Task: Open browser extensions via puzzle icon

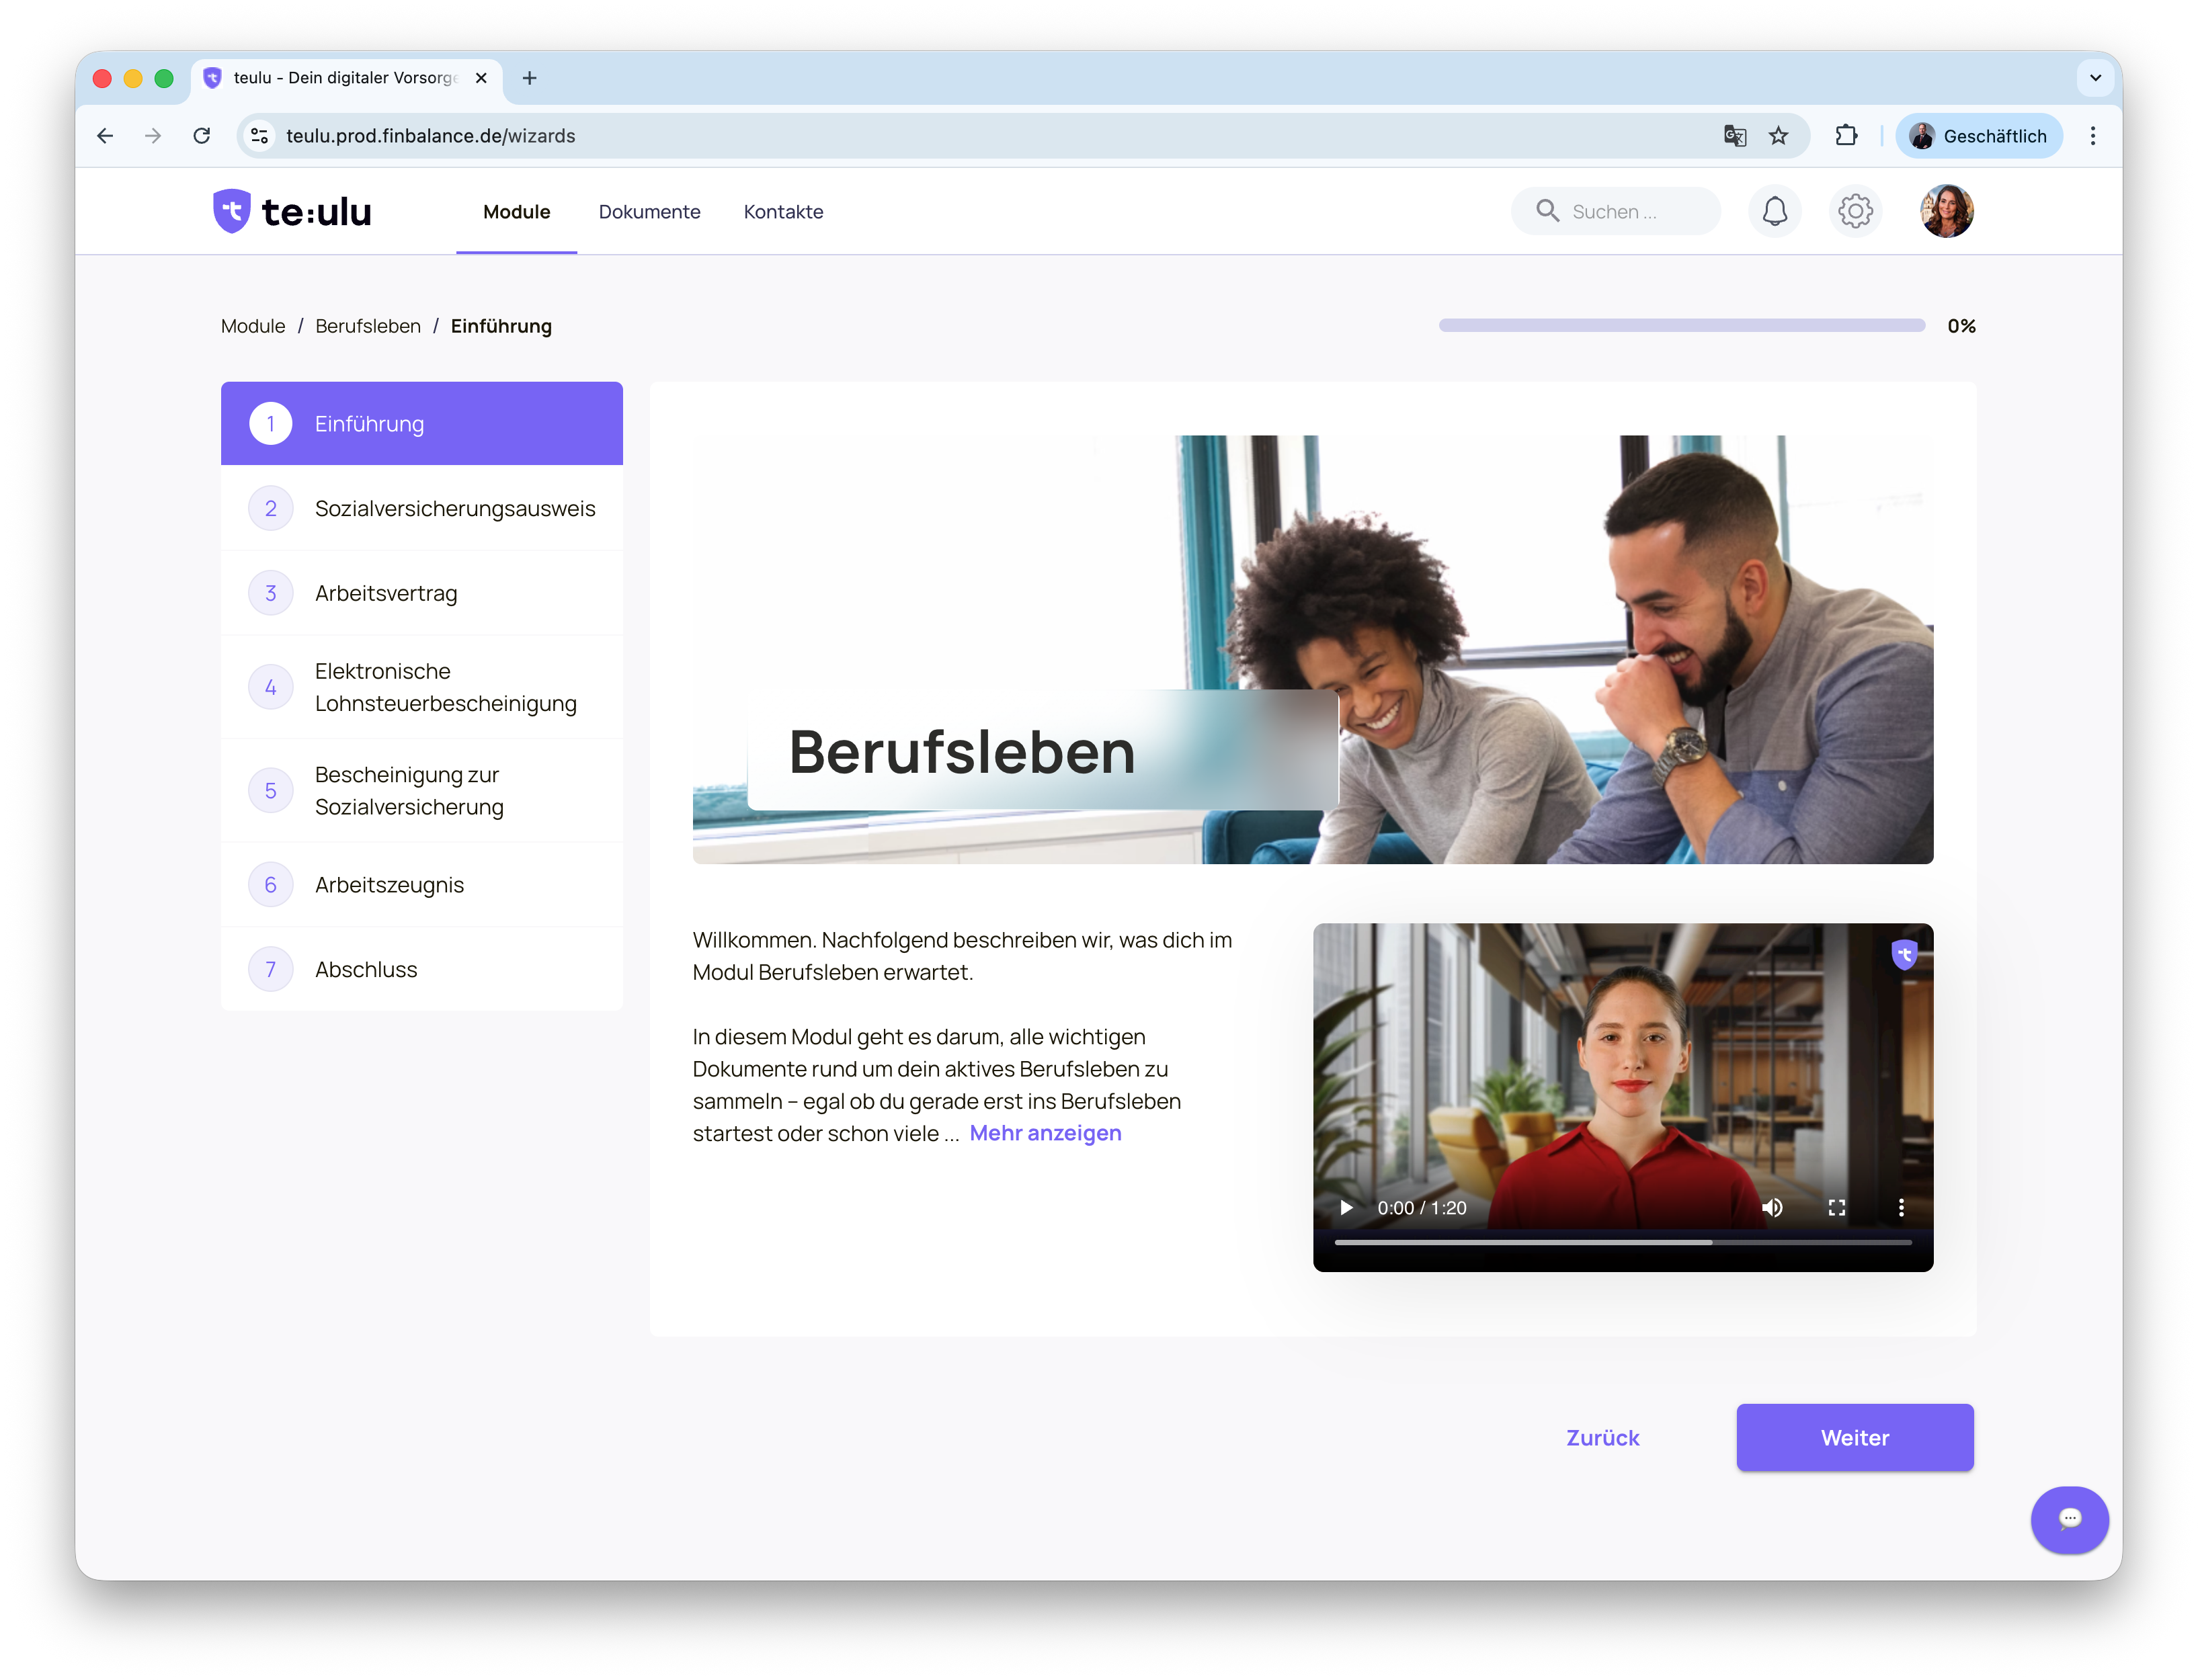Action: point(1847,136)
